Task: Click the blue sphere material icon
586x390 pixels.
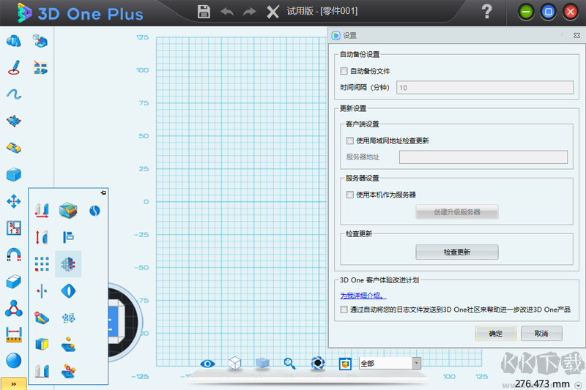Action: click(x=14, y=360)
